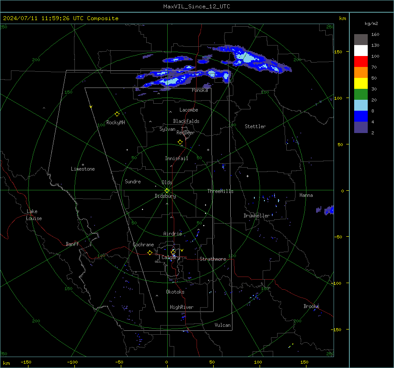Click the -150 tick on the bottom axis

click(x=26, y=362)
